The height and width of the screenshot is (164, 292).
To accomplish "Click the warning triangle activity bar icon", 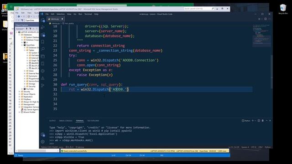I will (43, 78).
